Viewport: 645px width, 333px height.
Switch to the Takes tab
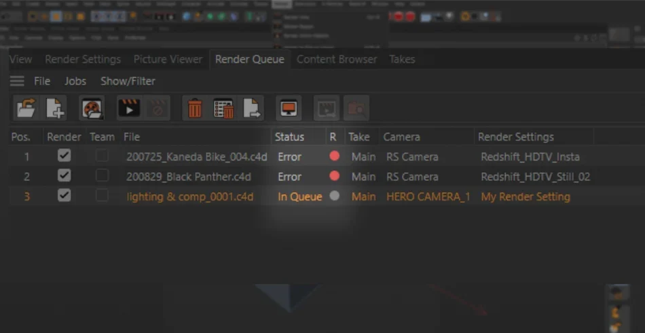coord(402,59)
